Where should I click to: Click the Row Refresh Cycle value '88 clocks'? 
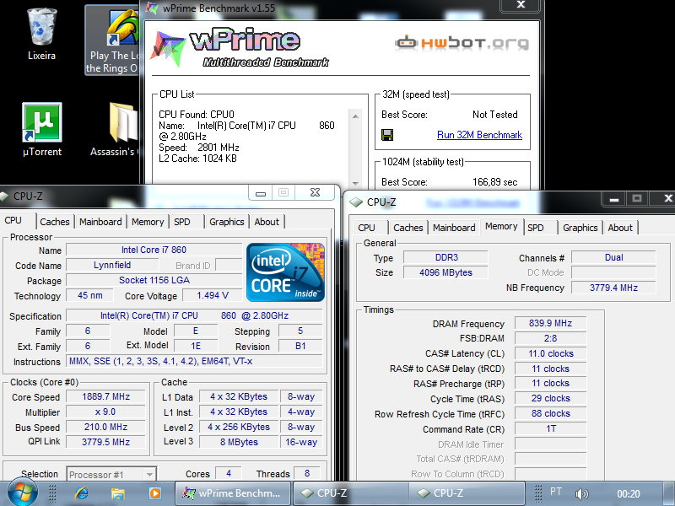click(x=551, y=413)
